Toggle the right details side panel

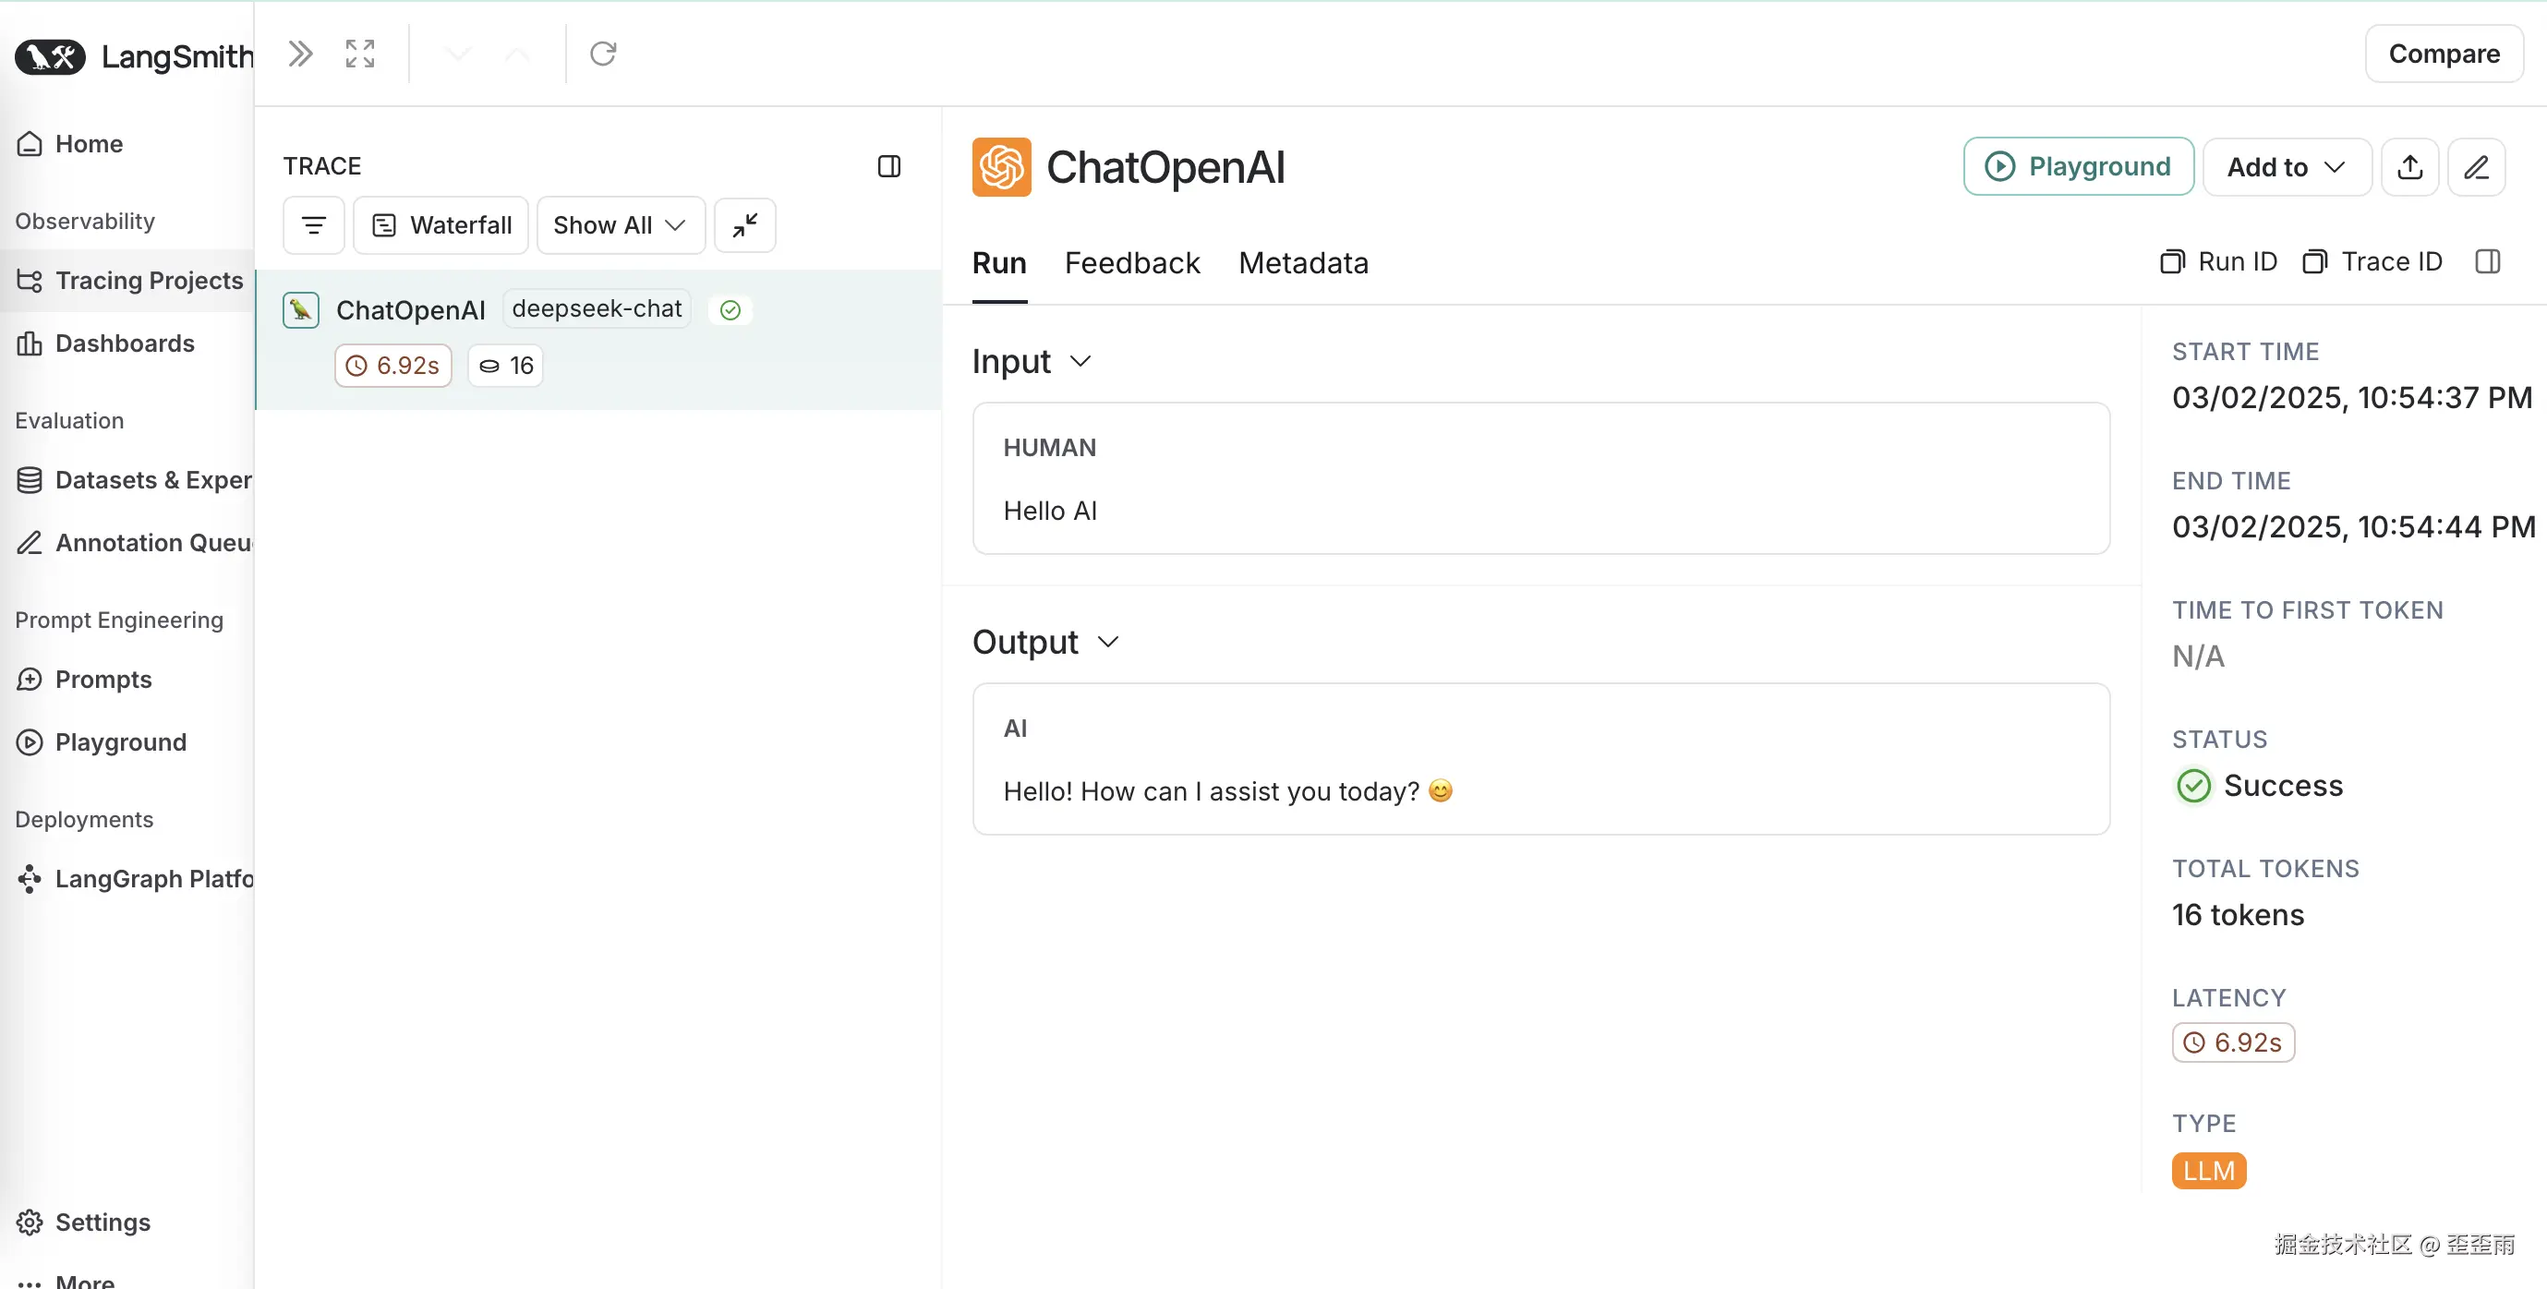click(2488, 262)
